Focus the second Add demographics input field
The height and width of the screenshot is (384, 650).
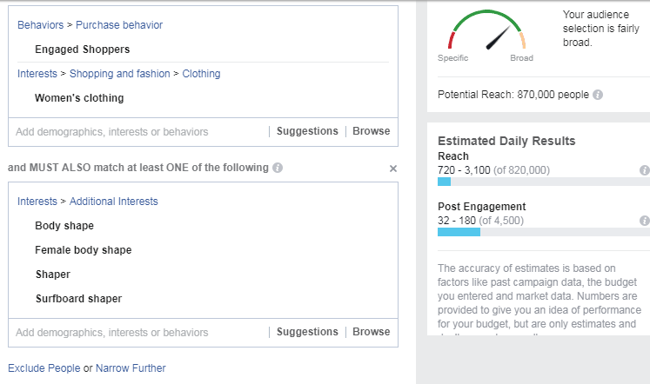[139, 333]
